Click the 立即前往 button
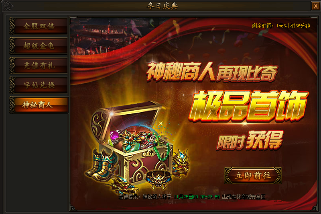The height and width of the screenshot is (214, 321). pos(253,176)
